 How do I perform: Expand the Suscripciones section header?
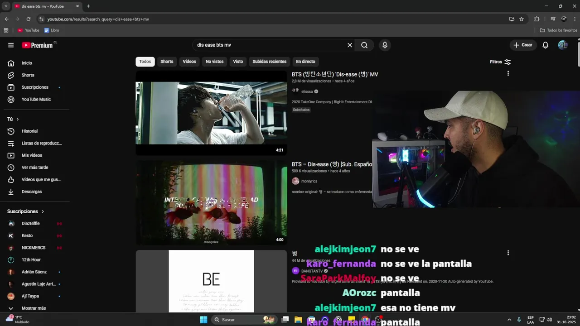pos(26,211)
